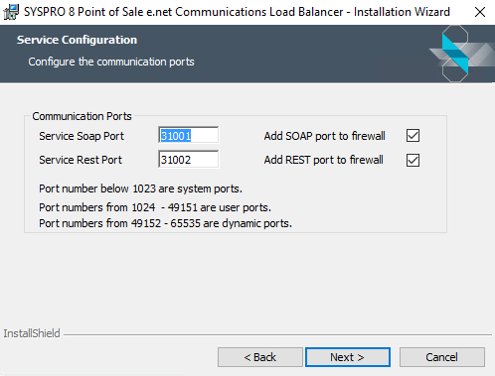Proceed with the Next > button
This screenshot has width=495, height=376.
(347, 357)
